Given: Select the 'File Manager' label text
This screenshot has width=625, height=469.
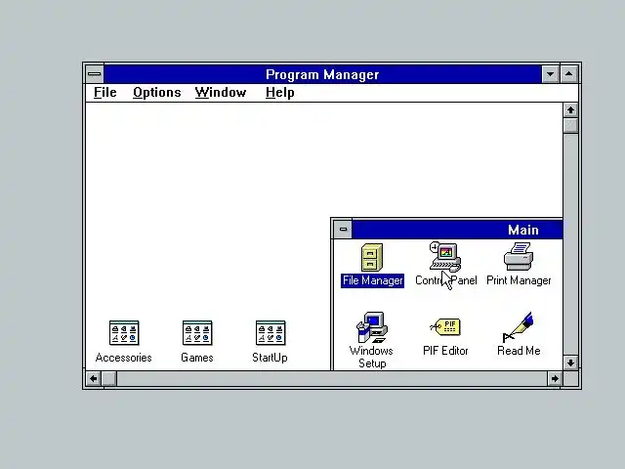Looking at the screenshot, I should pyautogui.click(x=372, y=280).
